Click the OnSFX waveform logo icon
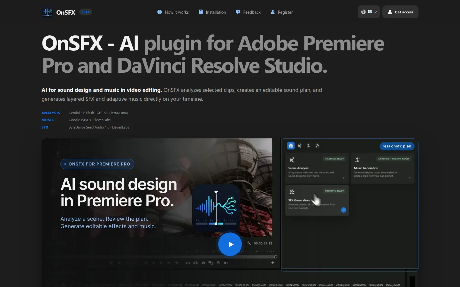 click(x=47, y=12)
